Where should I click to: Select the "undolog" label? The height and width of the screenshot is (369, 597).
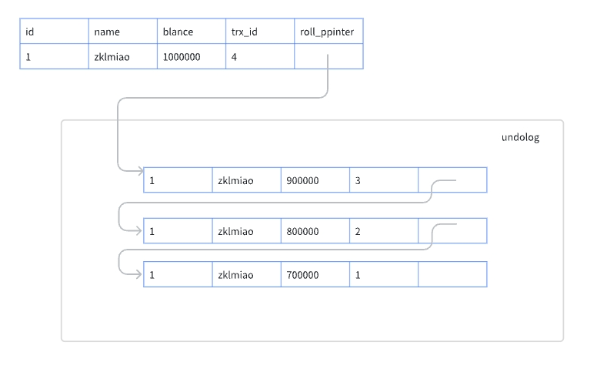520,138
